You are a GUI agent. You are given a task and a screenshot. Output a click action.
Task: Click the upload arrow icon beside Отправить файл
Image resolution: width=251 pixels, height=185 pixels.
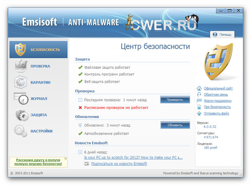199,113
